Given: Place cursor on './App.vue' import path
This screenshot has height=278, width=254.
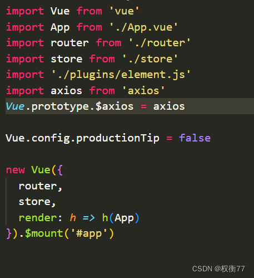Looking at the screenshot, I should point(143,27).
